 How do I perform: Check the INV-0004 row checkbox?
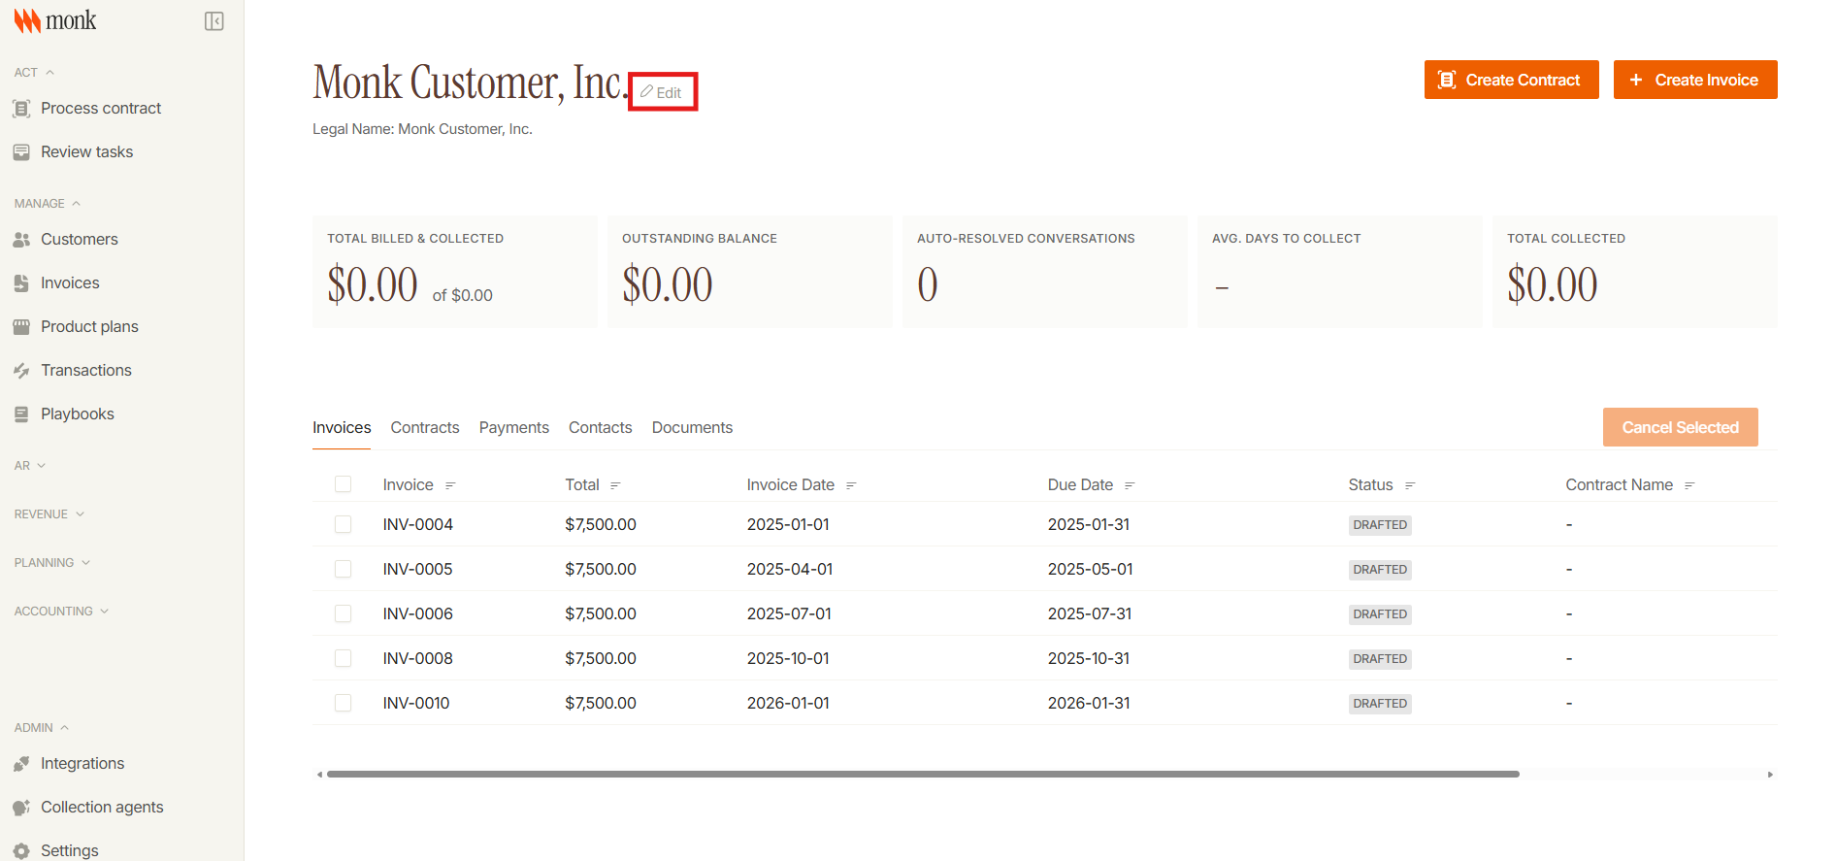point(343,524)
